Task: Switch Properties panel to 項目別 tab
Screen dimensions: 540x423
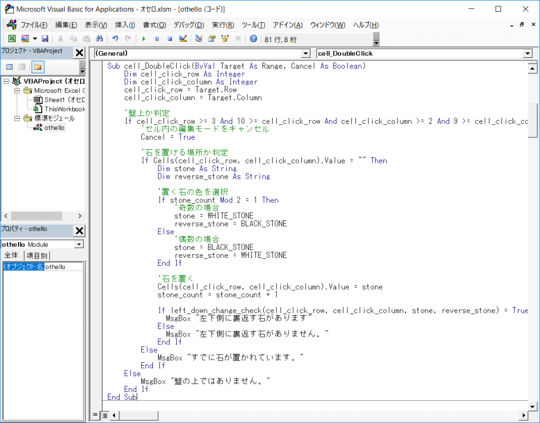Action: (x=37, y=255)
